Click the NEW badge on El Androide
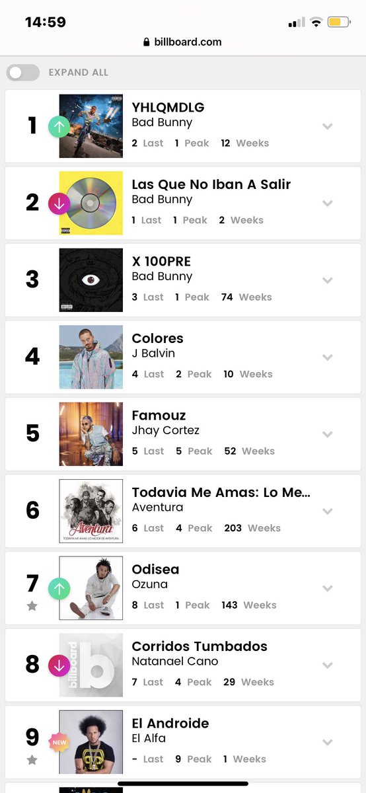366x793 pixels. click(59, 742)
